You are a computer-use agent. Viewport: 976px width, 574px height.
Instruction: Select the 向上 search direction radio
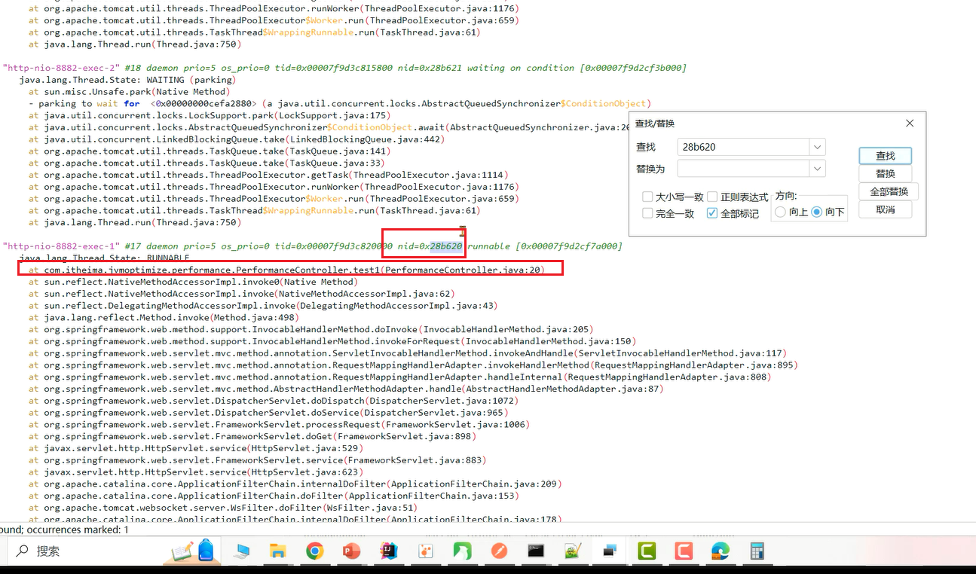(x=780, y=212)
